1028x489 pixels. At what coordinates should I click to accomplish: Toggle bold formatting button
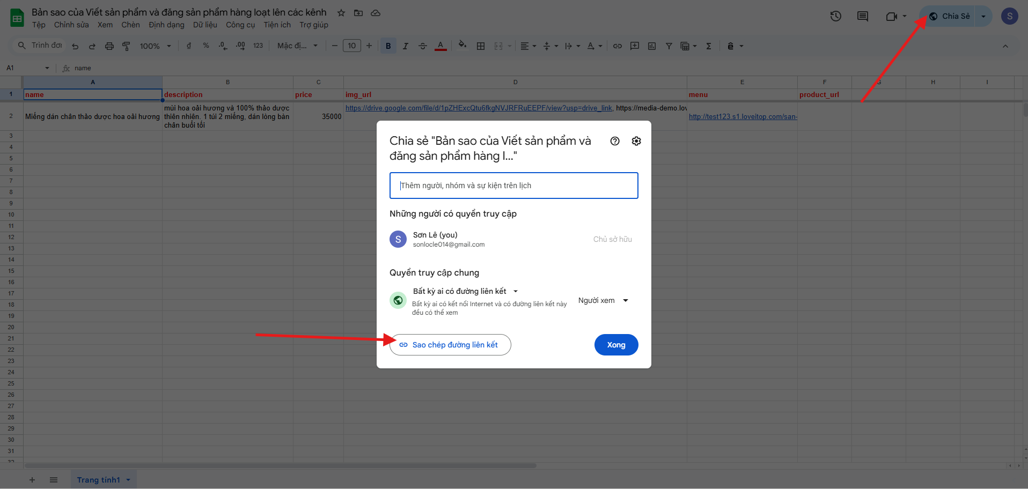click(388, 46)
